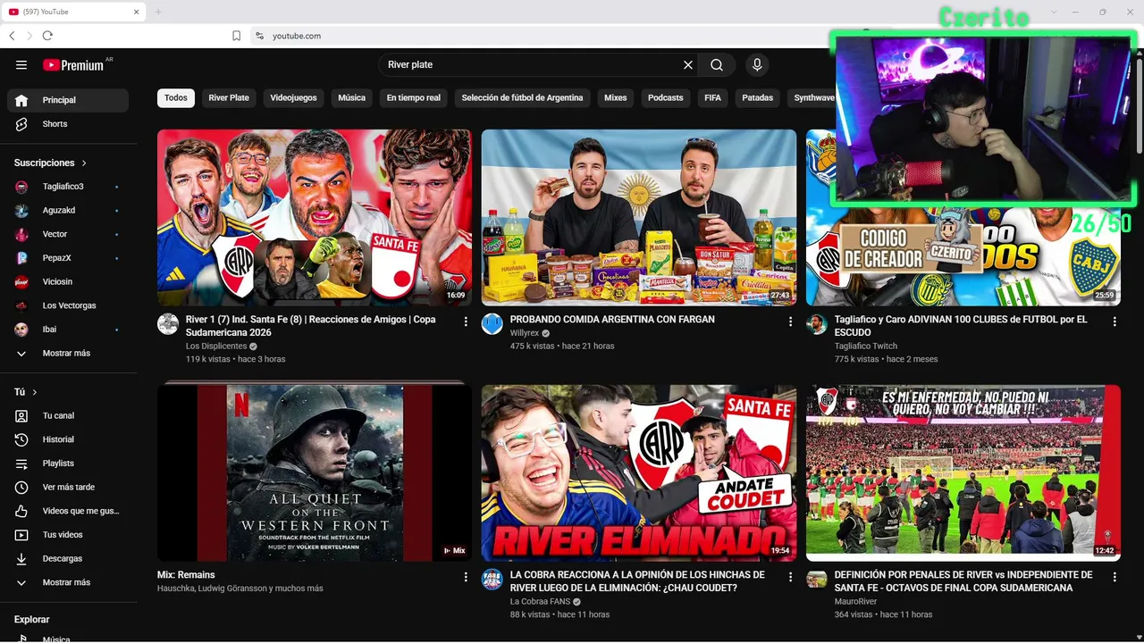
Task: Open the Viciosin subscription channel
Action: click(68, 282)
